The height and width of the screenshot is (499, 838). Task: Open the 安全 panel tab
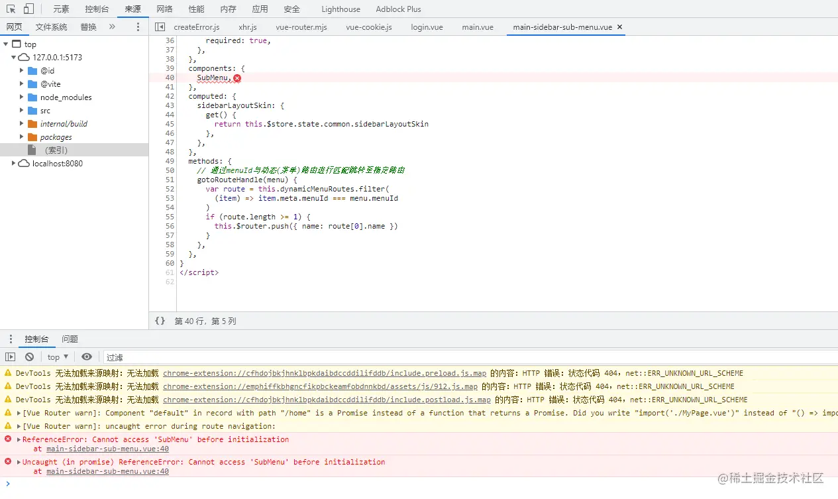coord(291,9)
